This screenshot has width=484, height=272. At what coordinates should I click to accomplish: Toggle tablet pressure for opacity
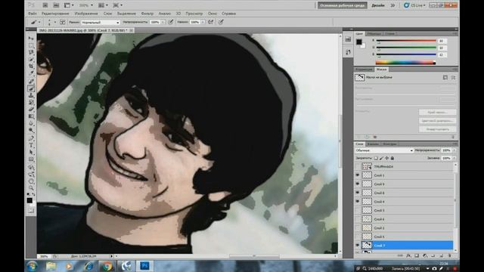pos(171,22)
